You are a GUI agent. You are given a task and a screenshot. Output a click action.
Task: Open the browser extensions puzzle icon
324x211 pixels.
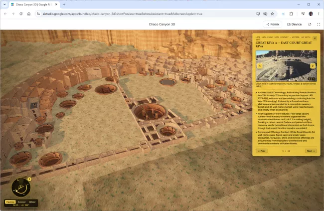[x=291, y=14]
